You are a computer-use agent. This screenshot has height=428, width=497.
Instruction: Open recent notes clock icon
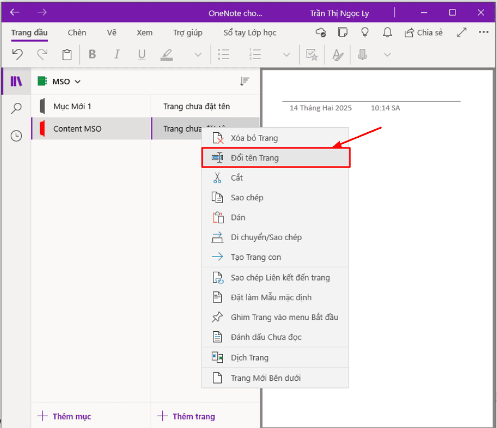tap(16, 136)
